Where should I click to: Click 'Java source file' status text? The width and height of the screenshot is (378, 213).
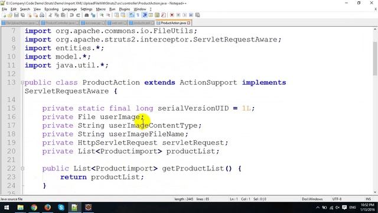(x=11, y=199)
